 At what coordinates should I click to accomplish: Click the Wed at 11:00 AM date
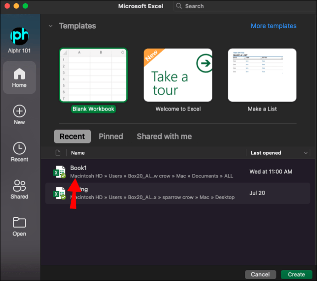(271, 172)
